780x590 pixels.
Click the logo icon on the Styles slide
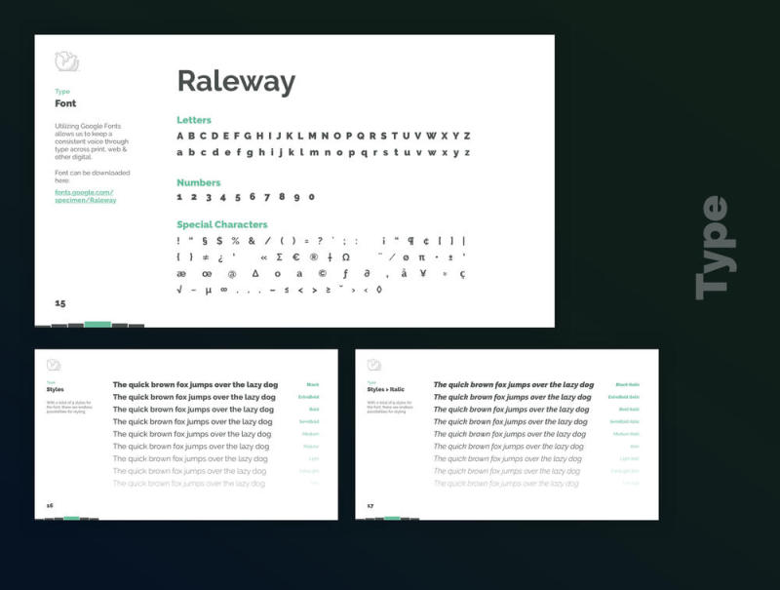point(54,365)
